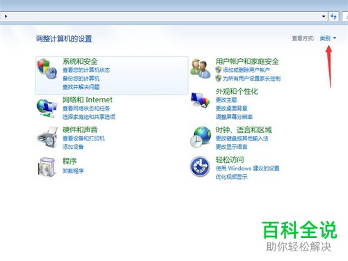Click 添加设备 link
Screen dimensions: 348x261
(73, 147)
